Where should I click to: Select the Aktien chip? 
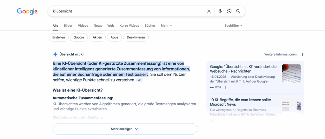[97, 37]
